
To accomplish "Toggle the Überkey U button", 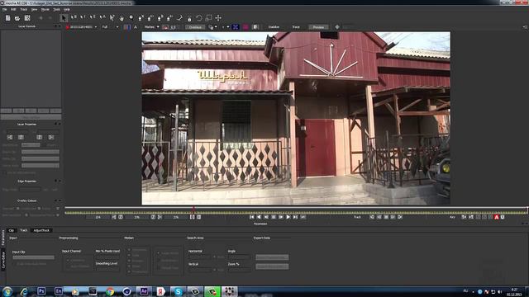I will (x=503, y=217).
